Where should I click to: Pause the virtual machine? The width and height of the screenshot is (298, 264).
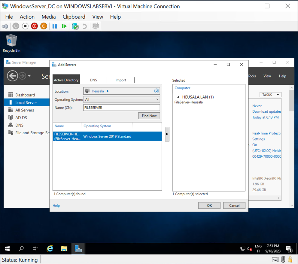point(54,26)
